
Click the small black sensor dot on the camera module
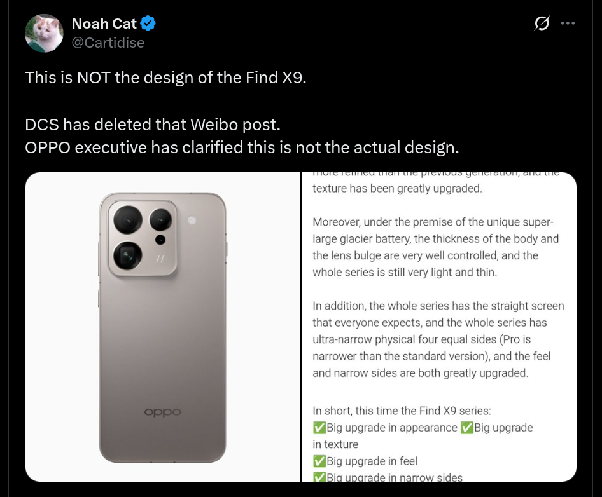point(159,240)
